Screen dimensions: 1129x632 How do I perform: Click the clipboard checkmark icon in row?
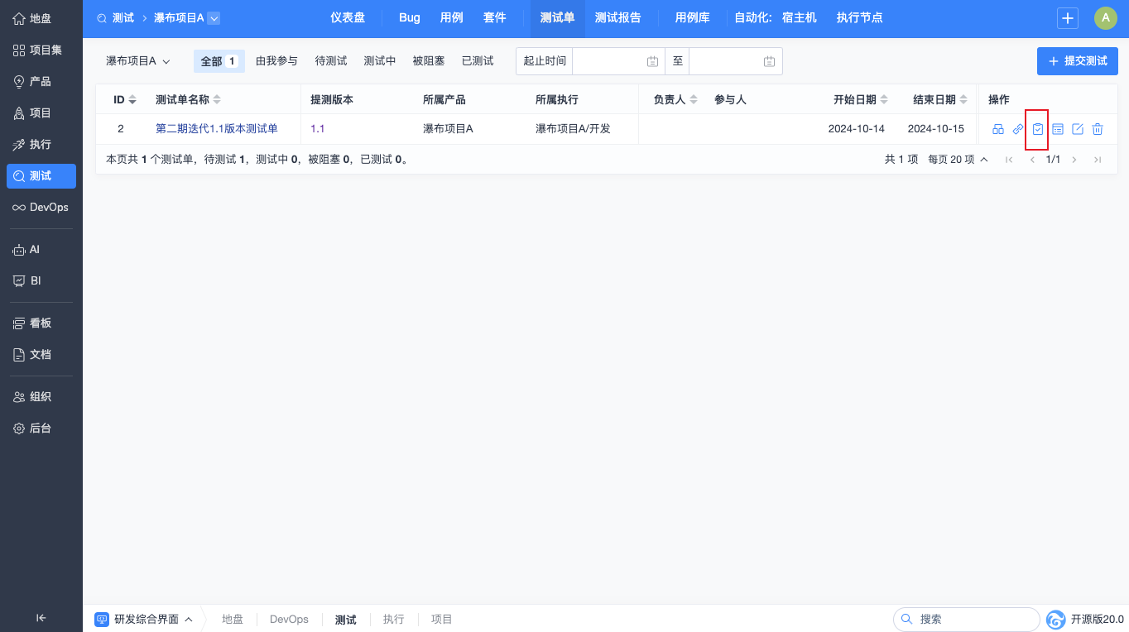click(x=1038, y=129)
